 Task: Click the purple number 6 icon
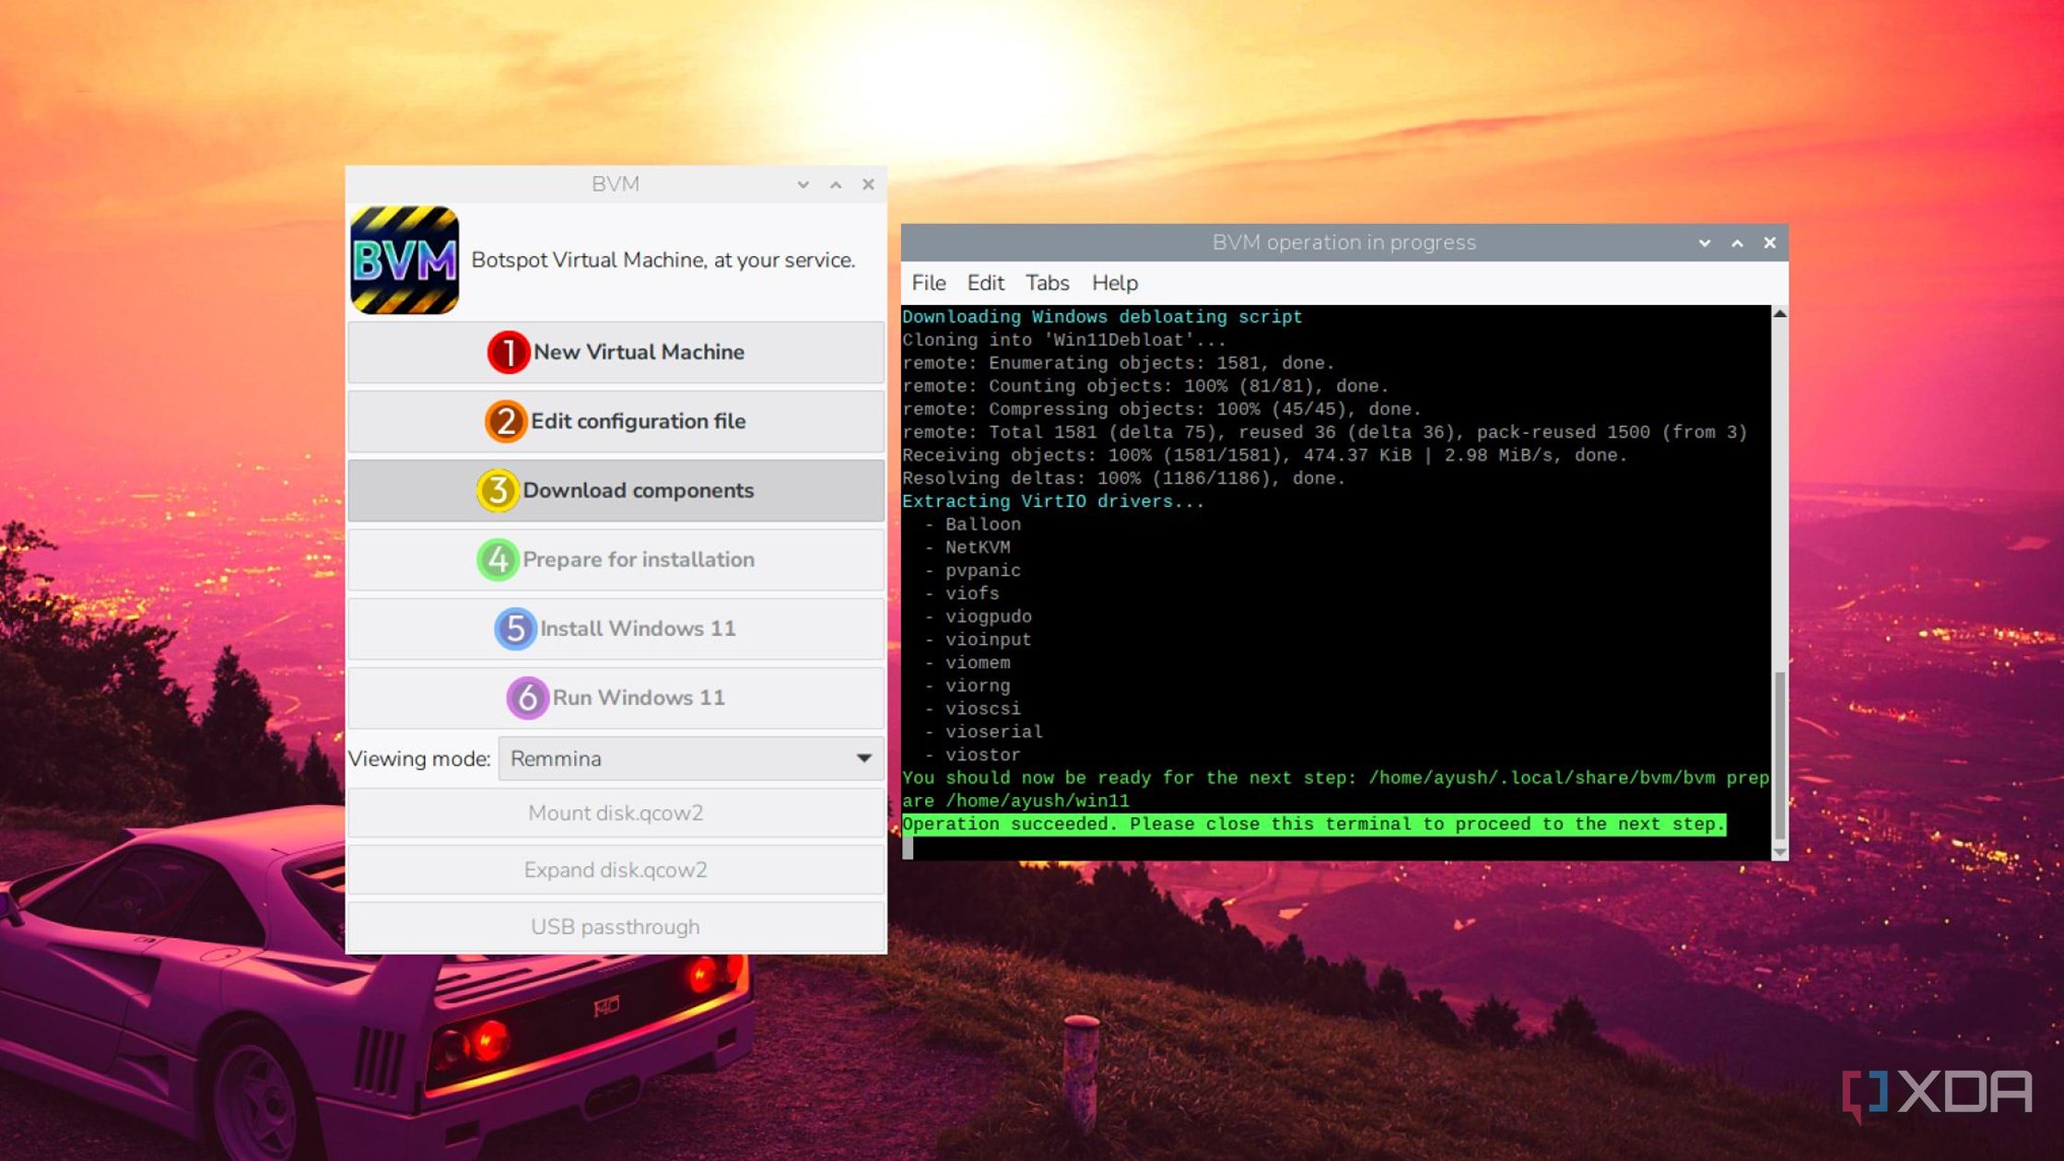click(x=527, y=698)
